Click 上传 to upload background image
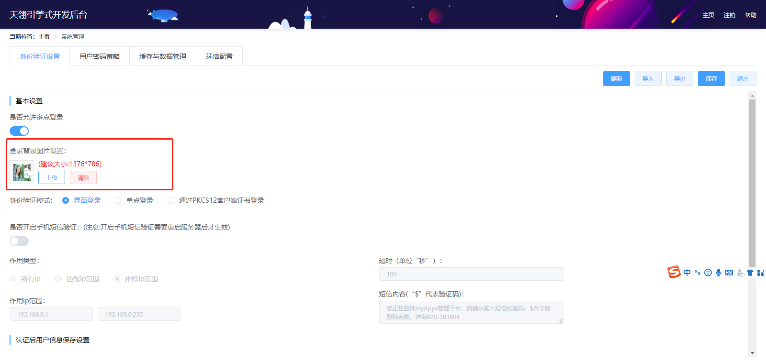766x362 pixels. pyautogui.click(x=52, y=178)
